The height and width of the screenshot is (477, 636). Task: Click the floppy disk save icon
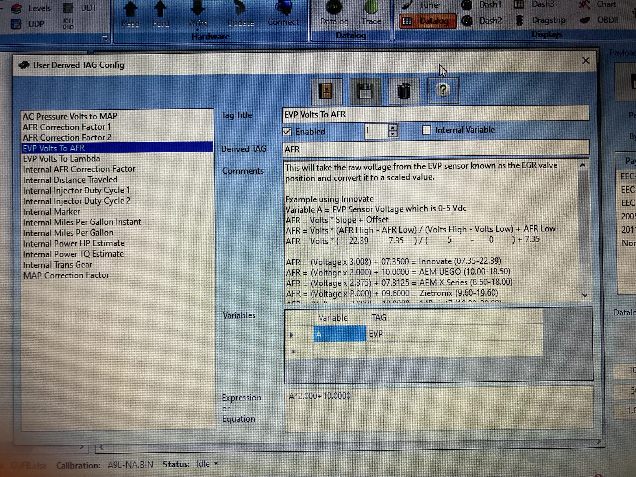(365, 91)
